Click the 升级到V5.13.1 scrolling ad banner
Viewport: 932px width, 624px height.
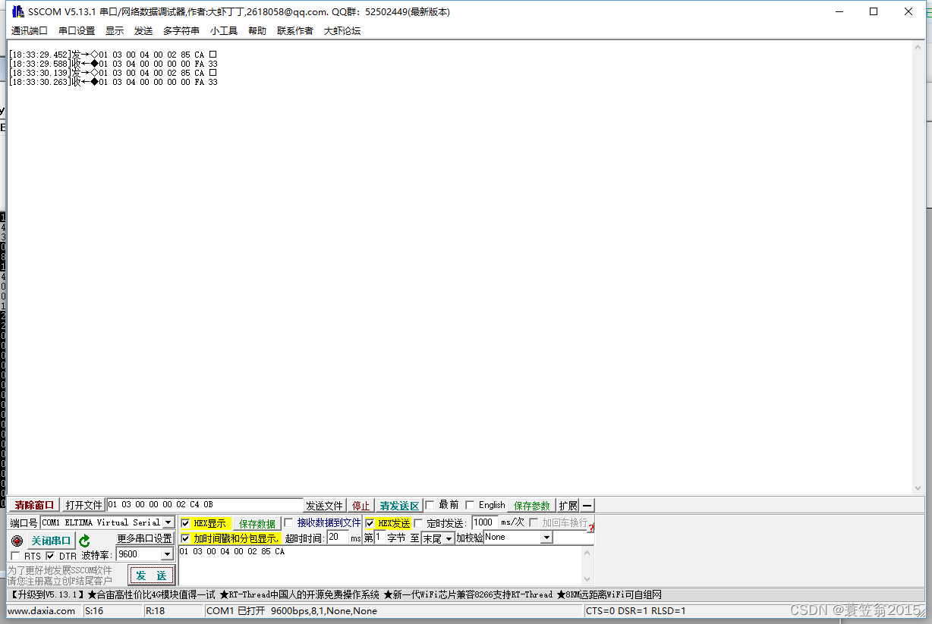(335, 594)
